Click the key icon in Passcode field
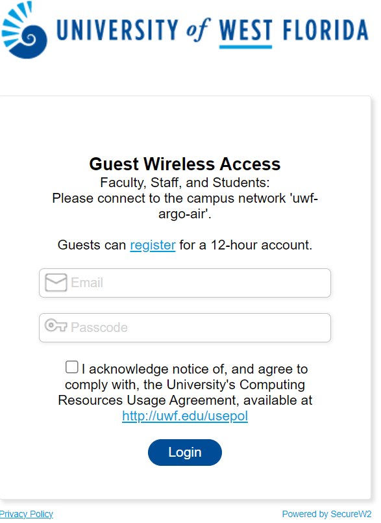The width and height of the screenshot is (381, 523). (x=56, y=325)
